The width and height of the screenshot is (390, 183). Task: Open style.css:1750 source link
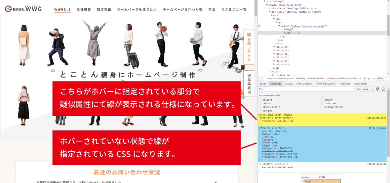(376, 117)
